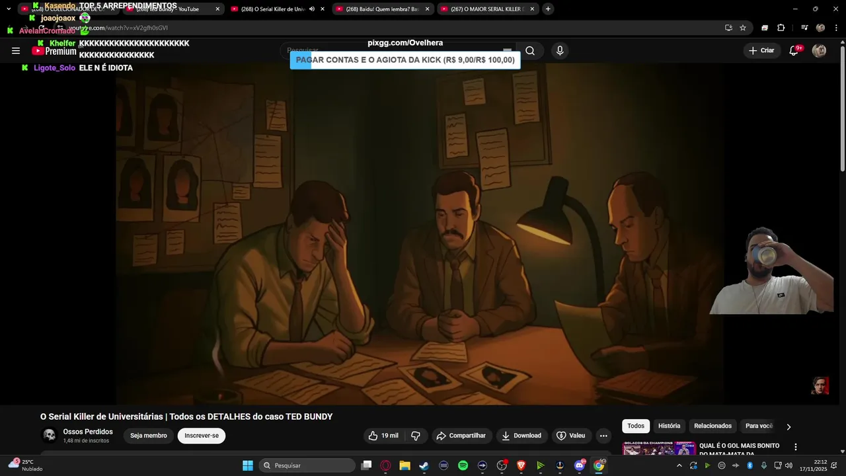Open YouTube account avatar menu
Screen dimensions: 846x476
pos(819,51)
